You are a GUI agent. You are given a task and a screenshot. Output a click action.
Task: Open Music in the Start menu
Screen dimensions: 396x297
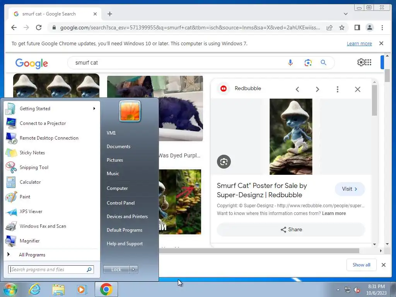point(113,174)
